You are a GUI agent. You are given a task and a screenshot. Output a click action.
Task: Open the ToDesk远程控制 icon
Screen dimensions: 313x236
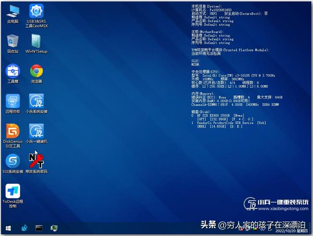[13, 196]
